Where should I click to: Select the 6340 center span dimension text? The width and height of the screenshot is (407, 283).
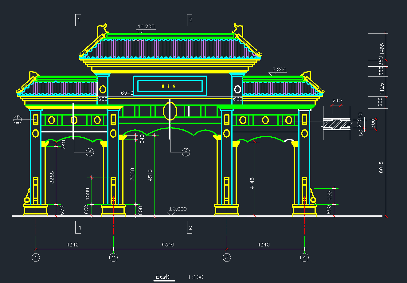168,245
